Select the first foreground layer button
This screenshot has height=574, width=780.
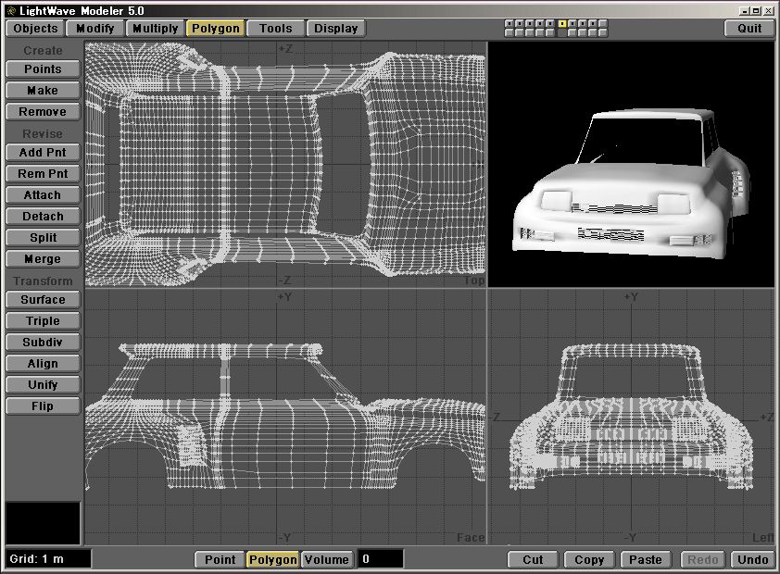click(510, 23)
